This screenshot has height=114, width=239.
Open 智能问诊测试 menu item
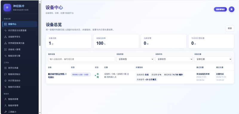pyautogui.click(x=20, y=87)
